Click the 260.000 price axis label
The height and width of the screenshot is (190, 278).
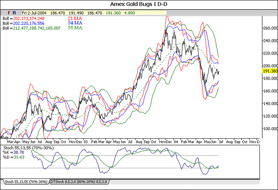click(x=271, y=28)
